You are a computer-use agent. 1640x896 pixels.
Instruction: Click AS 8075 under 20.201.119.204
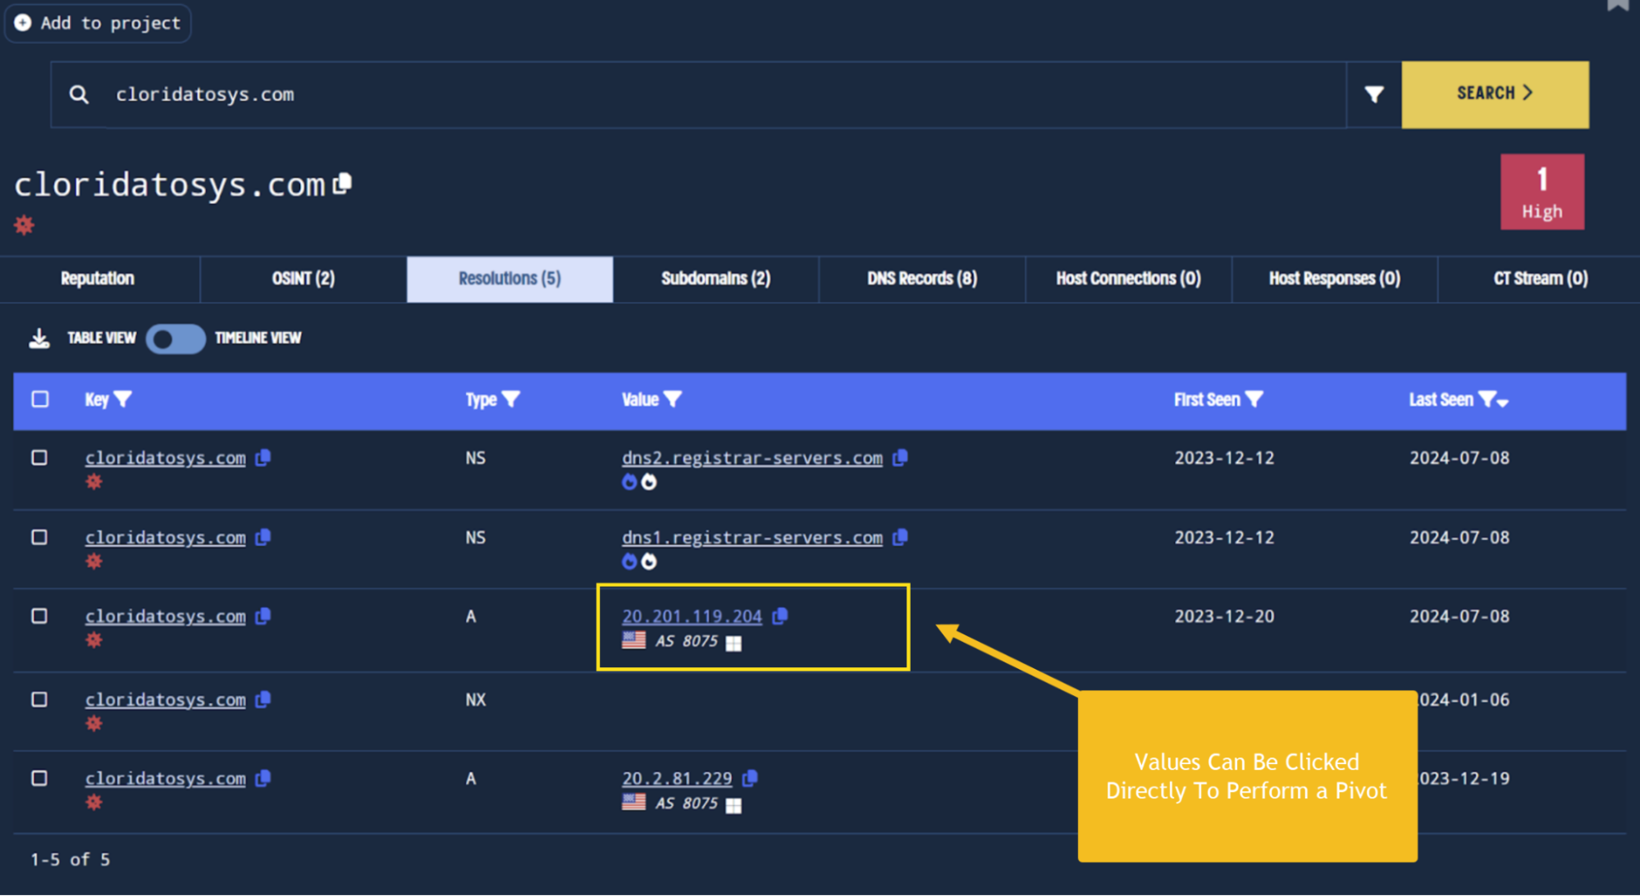pyautogui.click(x=687, y=641)
